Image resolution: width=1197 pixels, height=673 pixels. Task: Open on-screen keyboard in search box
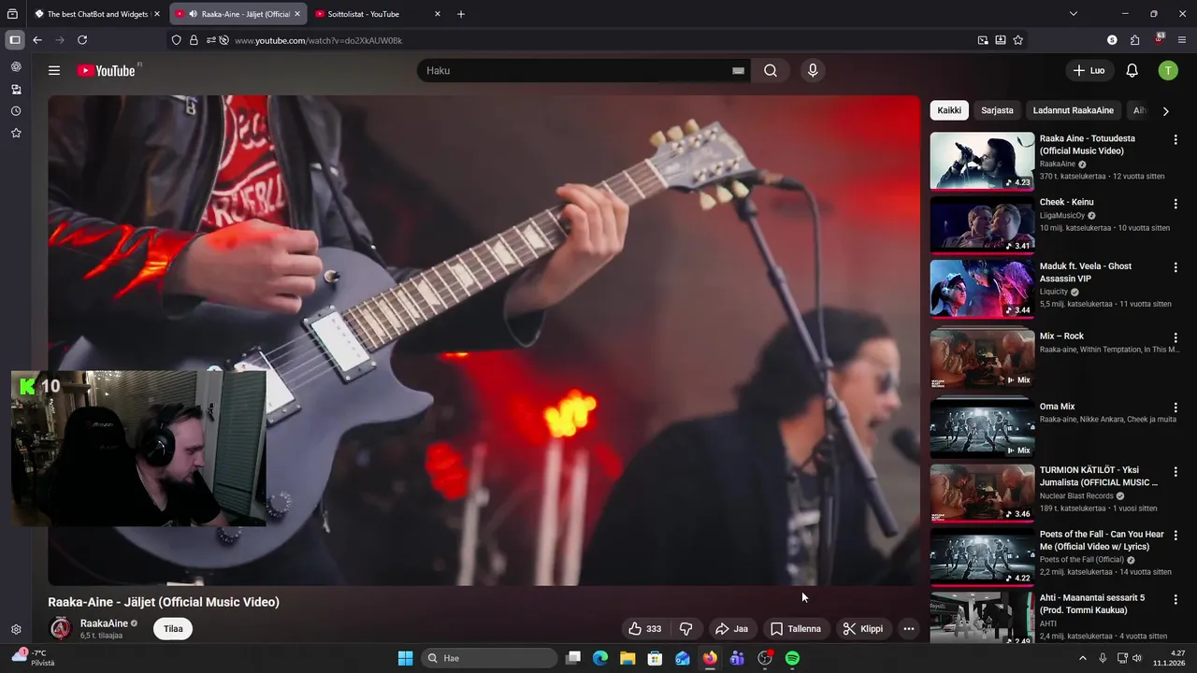point(738,70)
